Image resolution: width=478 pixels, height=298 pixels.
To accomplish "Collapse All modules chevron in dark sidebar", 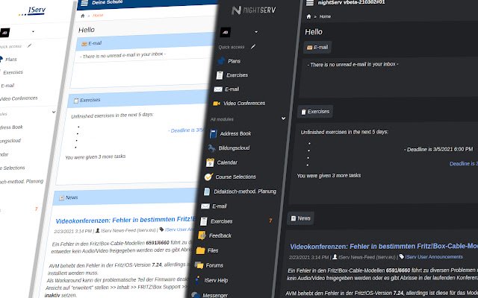I will tap(283, 118).
